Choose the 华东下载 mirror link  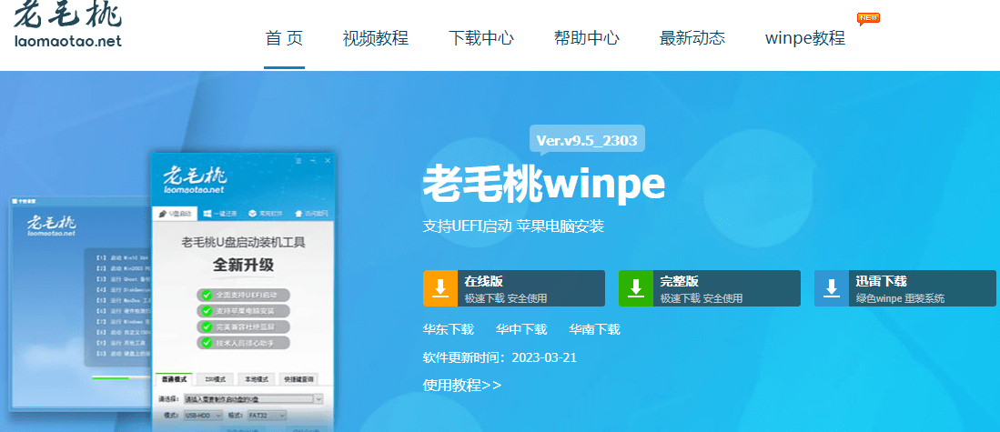point(448,329)
